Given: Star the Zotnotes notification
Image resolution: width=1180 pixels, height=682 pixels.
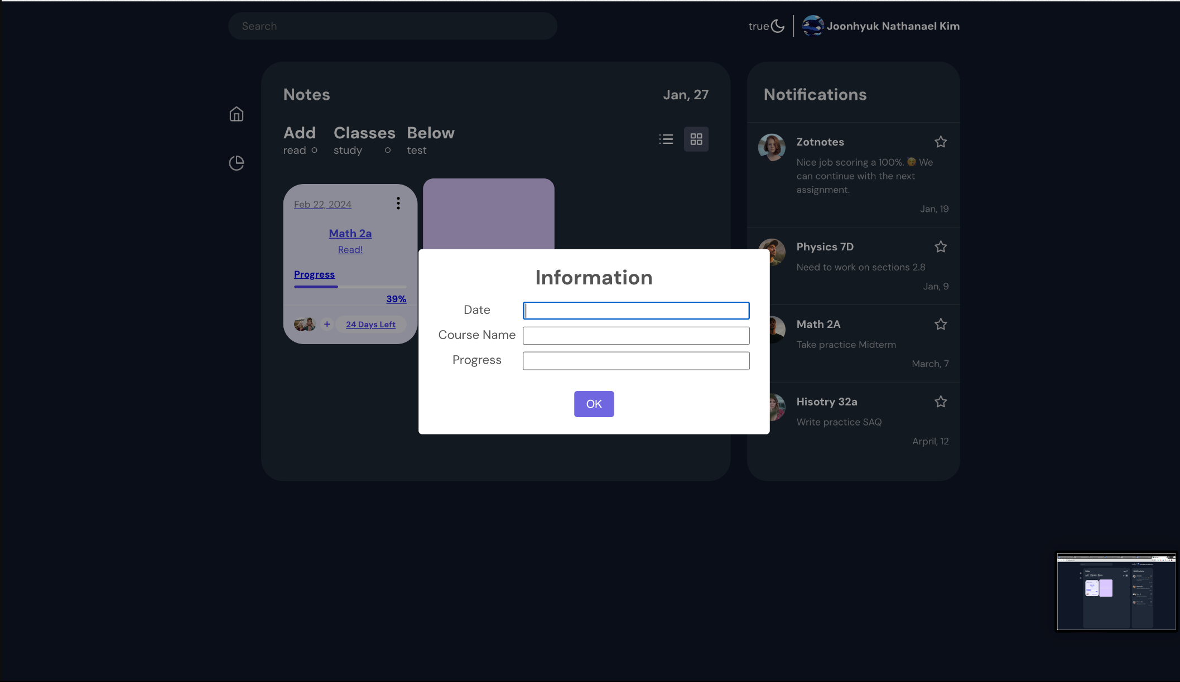Looking at the screenshot, I should (x=941, y=142).
